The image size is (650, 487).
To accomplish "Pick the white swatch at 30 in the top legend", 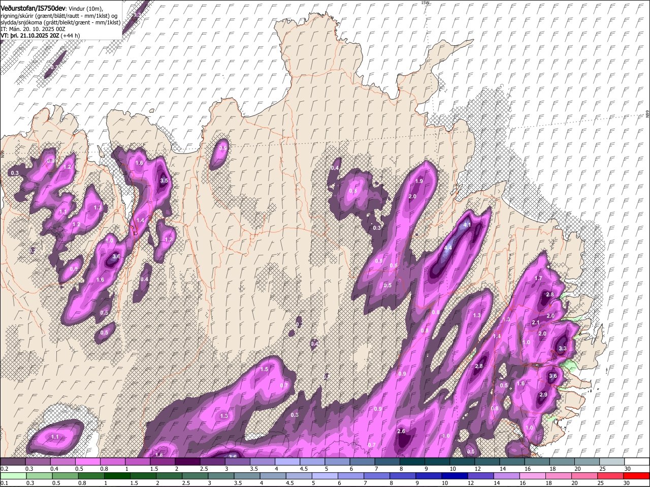I will point(637,461).
